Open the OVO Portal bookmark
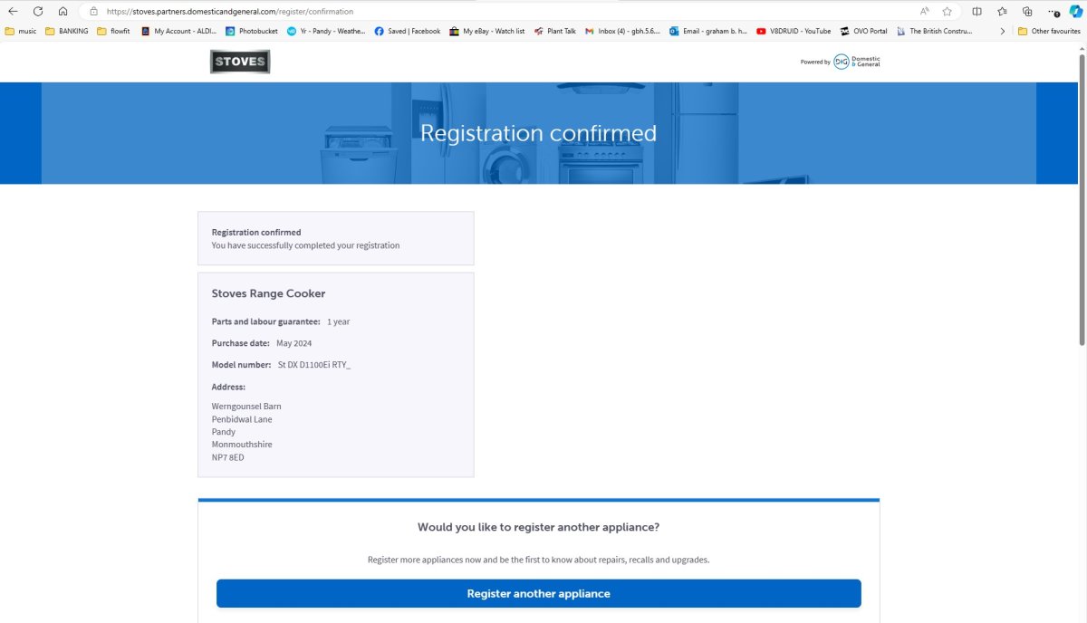 click(863, 31)
